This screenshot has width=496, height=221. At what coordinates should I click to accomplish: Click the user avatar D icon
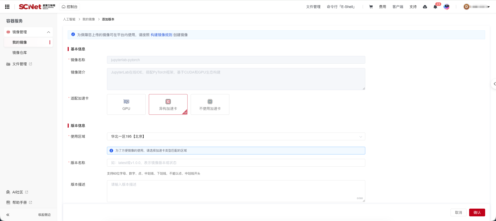[467, 7]
